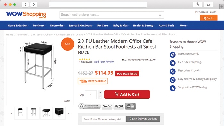Open Pet Care category menu
The width and height of the screenshot is (224, 126).
click(103, 26)
